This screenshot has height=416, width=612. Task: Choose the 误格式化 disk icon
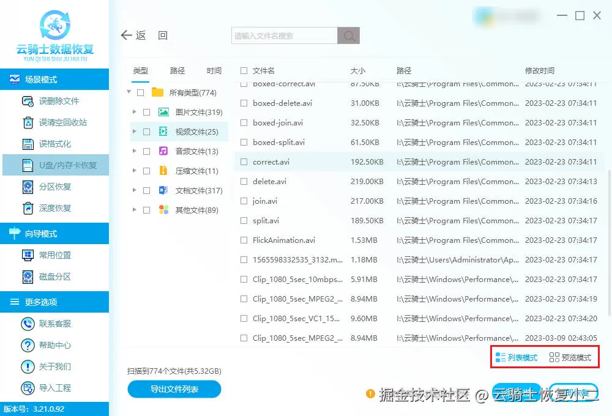coord(28,144)
